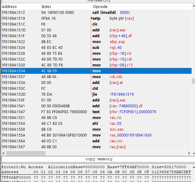Viewport: 195px width, 182px height.
Task: Click the jle jump target 1F8189A1519
Action: (x=123, y=94)
